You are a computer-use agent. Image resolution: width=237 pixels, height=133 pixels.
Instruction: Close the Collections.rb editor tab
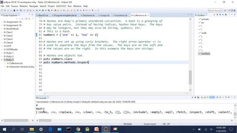pyautogui.click(x=148, y=15)
